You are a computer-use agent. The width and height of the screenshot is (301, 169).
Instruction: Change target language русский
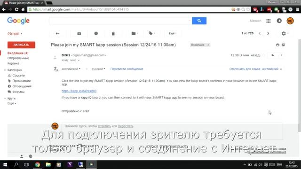coord(98,69)
